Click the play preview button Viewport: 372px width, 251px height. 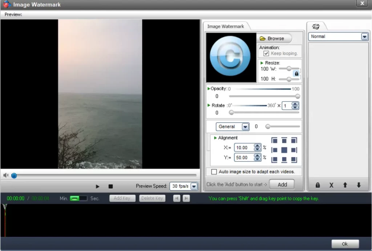(x=97, y=186)
